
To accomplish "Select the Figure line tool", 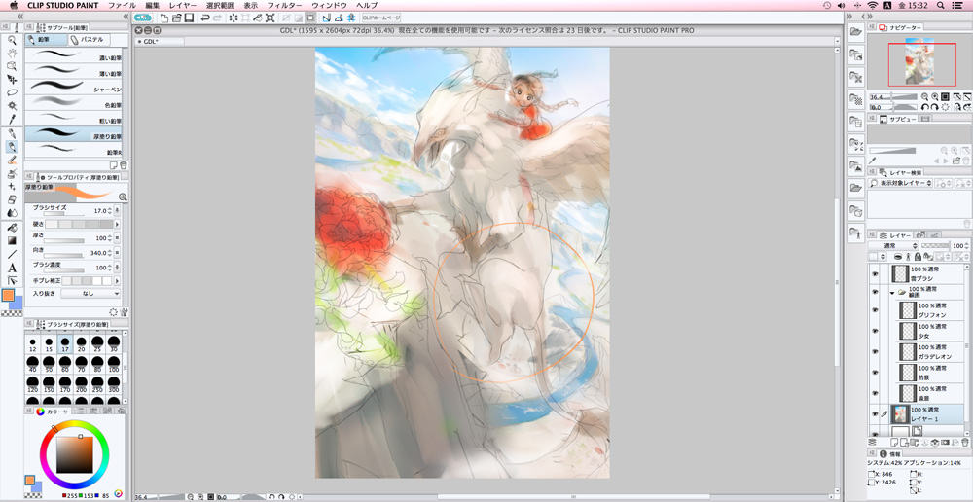I will [12, 255].
